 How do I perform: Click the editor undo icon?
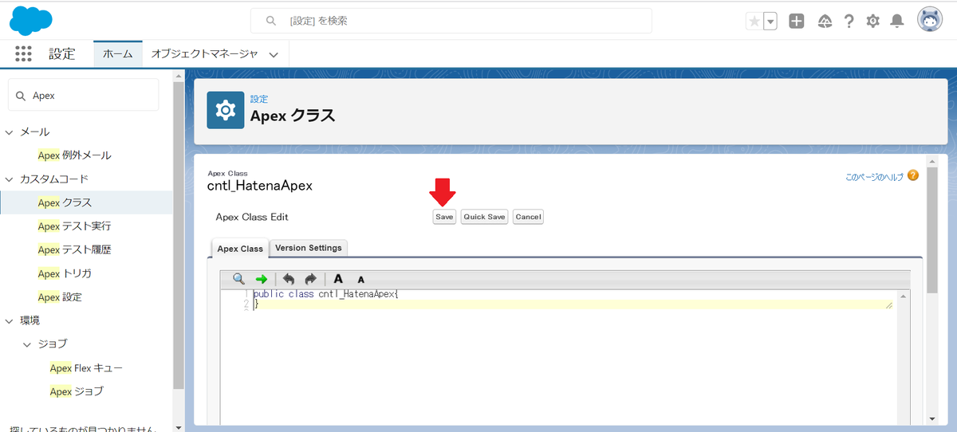289,279
